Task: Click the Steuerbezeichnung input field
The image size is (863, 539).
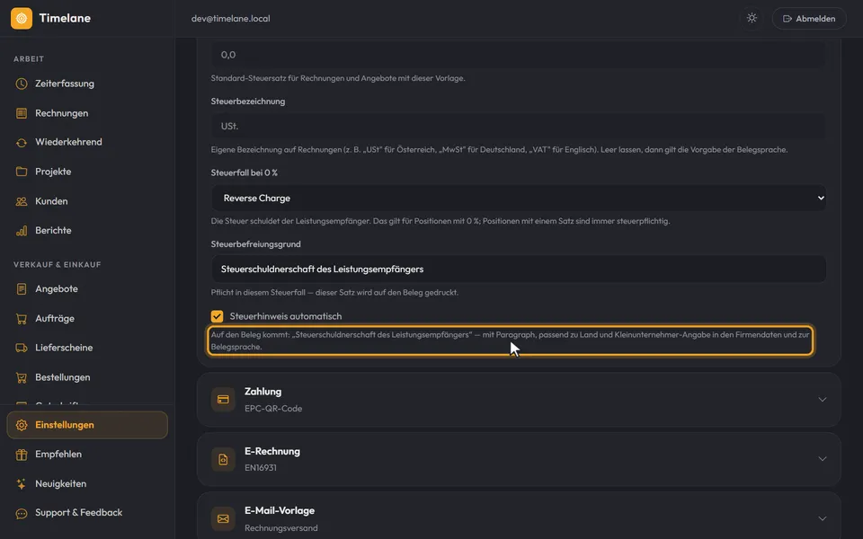Action: [519, 126]
